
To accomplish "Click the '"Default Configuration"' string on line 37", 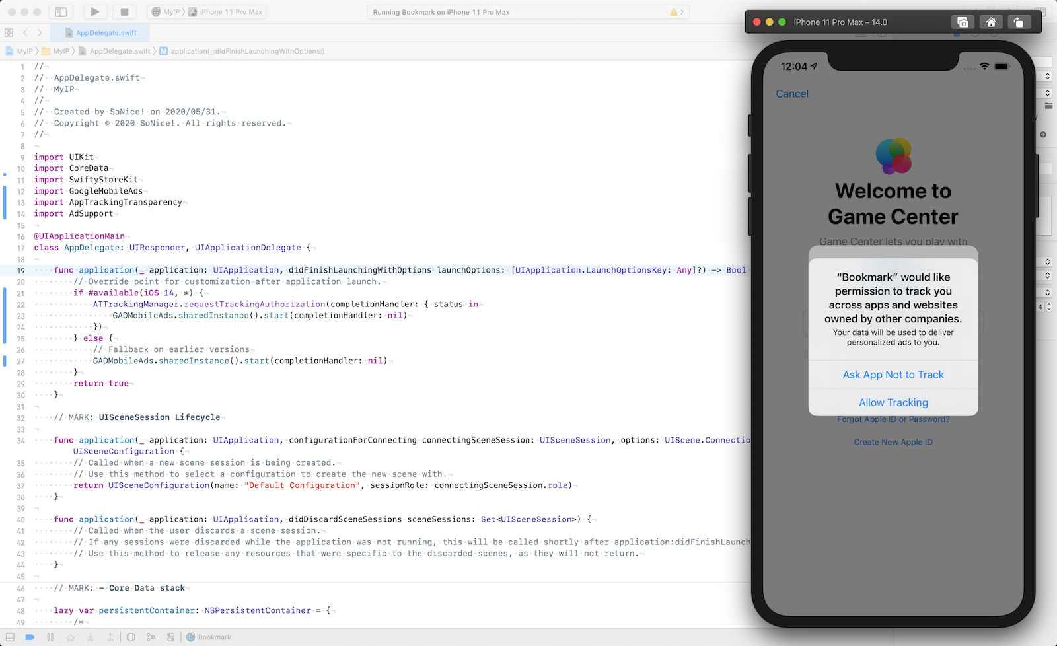I will 303,485.
